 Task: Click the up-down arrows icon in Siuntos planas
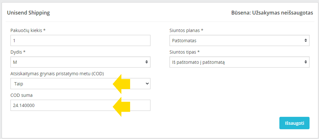305,41
